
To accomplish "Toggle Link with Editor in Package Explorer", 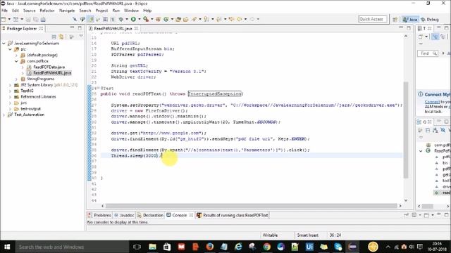I will pyautogui.click(x=61, y=37).
